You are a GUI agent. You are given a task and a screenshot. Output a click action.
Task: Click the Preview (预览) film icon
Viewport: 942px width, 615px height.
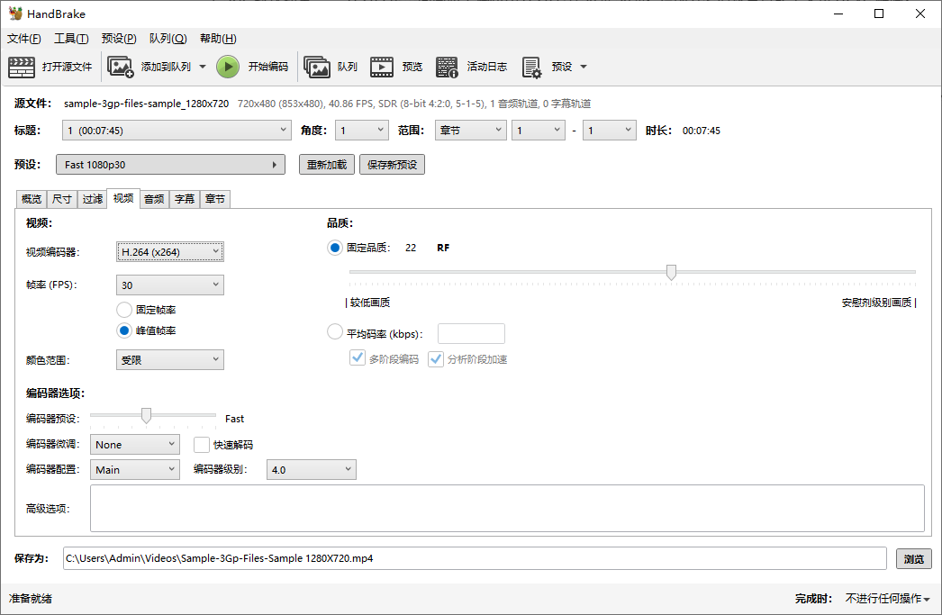point(382,67)
